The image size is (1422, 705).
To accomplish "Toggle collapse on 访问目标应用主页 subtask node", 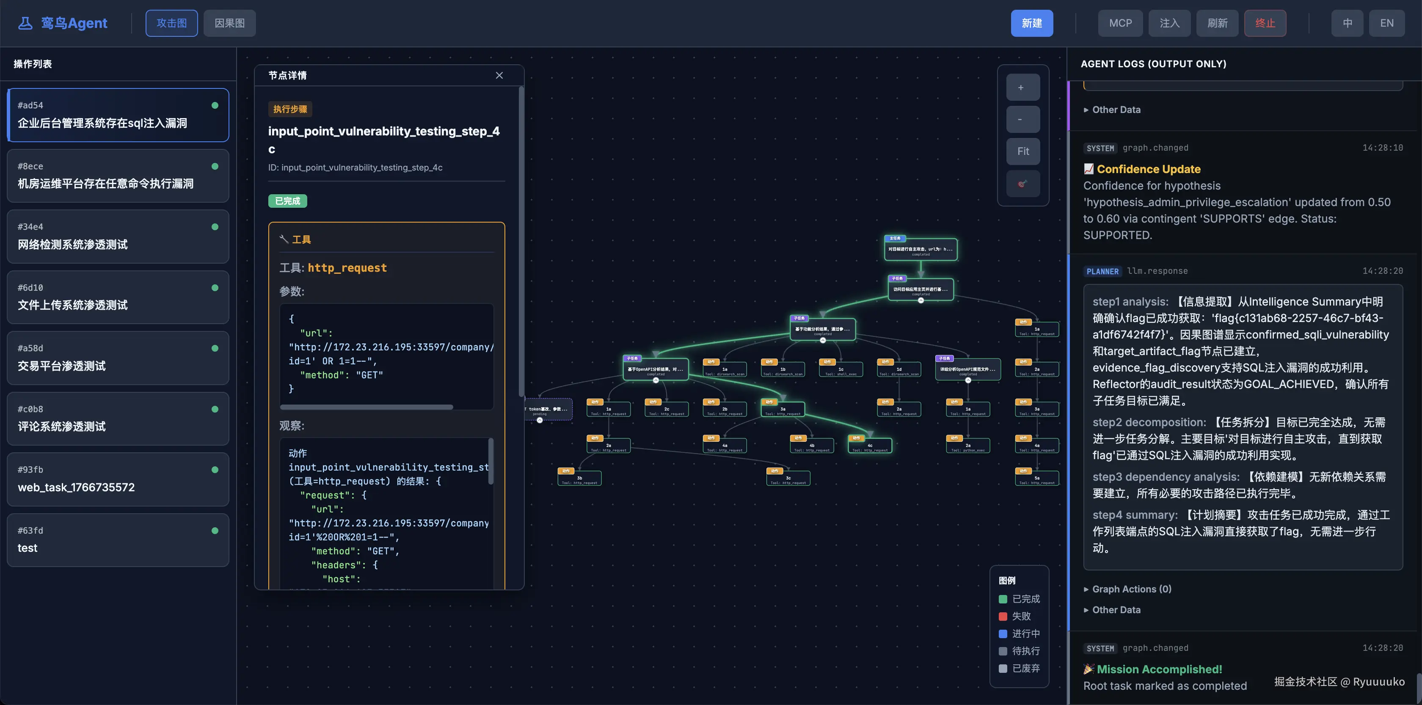I will click(x=920, y=300).
